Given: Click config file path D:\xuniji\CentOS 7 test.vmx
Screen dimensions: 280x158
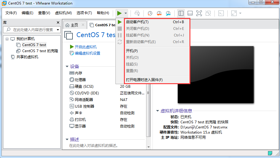Looking at the screenshot, I should click(204, 127).
